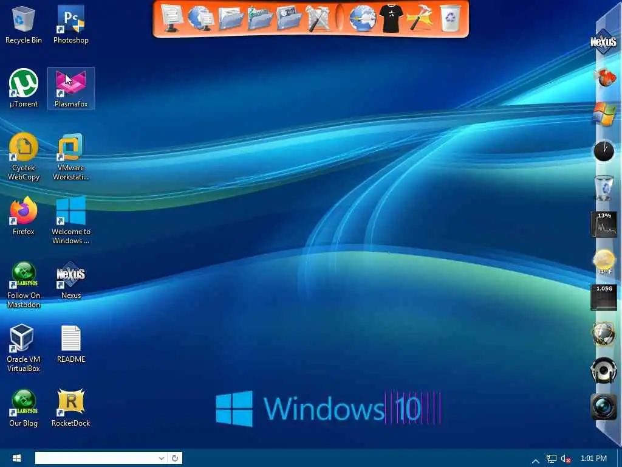Open the network tray icon
The width and height of the screenshot is (622, 467).
point(552,458)
